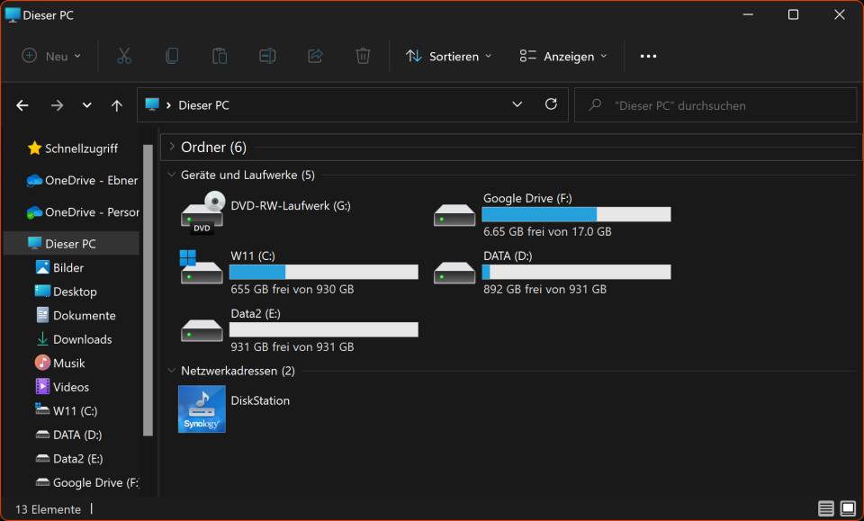Switch to large thumbnails via status bar icon
This screenshot has width=864, height=521.
point(847,508)
